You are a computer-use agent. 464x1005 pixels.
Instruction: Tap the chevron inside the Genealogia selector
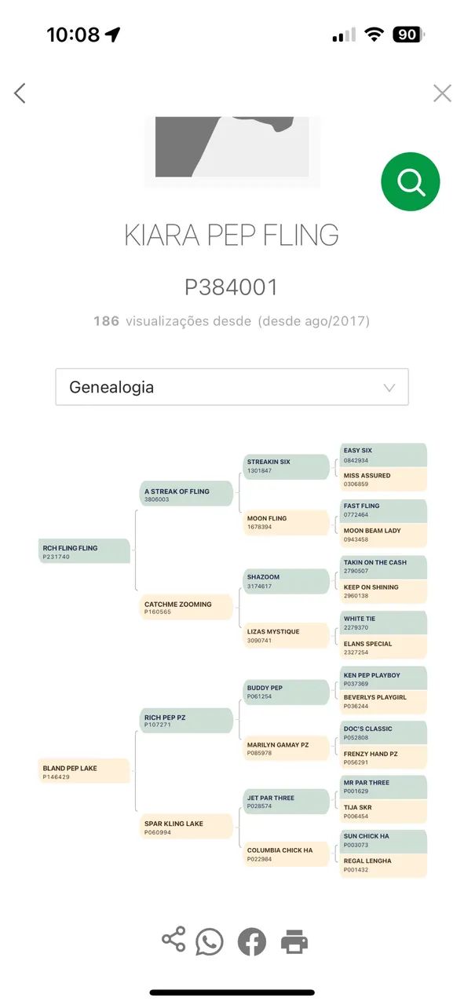pyautogui.click(x=390, y=386)
